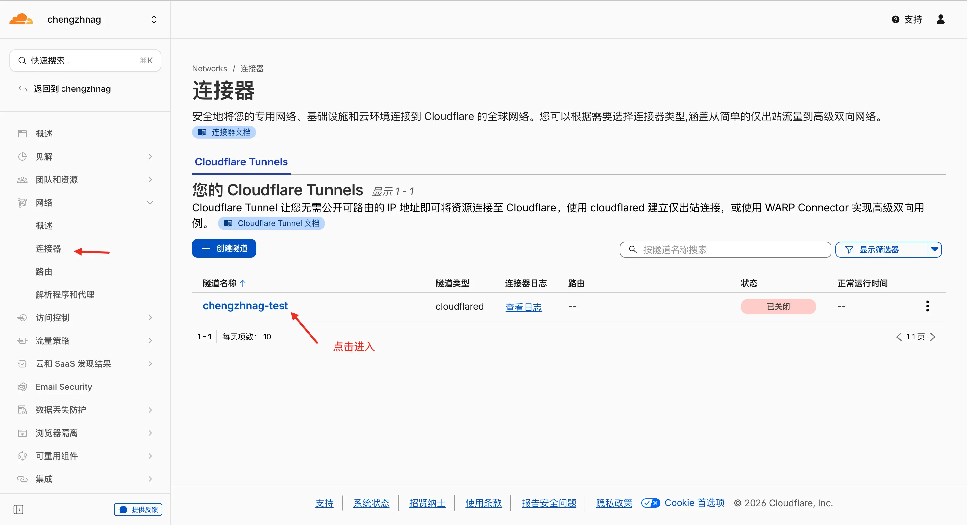Screen dimensions: 967x525
Task: Go to previous page with left chevron
Action: [899, 337]
